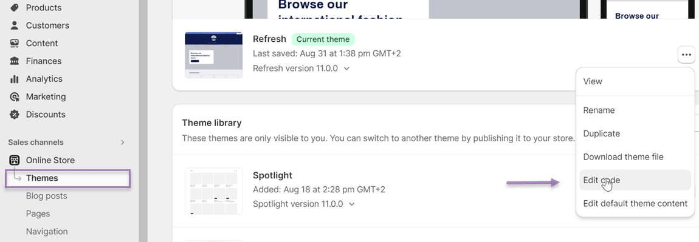699x242 pixels.
Task: Click the Spotlight theme thumbnail
Action: tap(213, 191)
